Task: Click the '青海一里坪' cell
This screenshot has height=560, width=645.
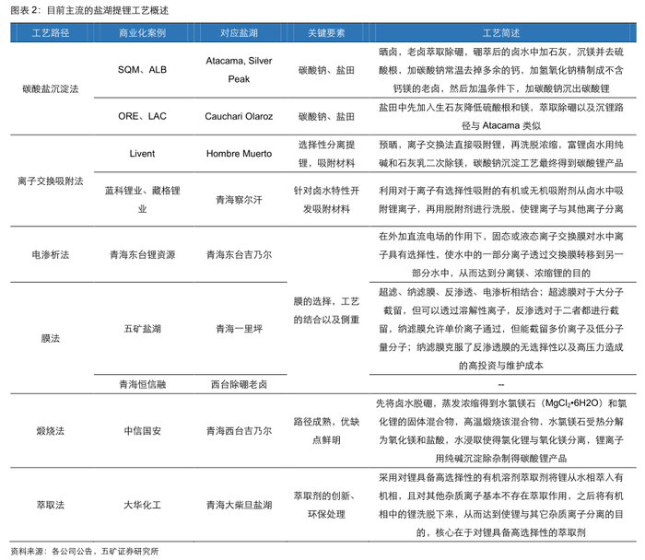Action: [239, 329]
